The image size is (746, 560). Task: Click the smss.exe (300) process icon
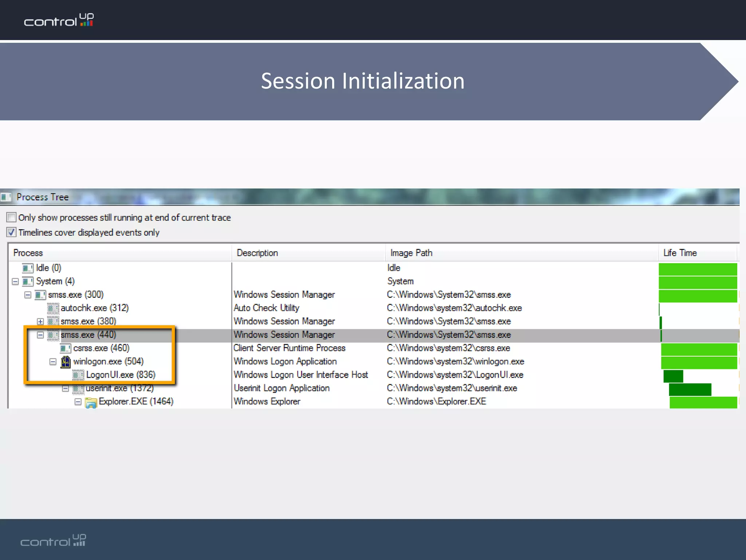point(40,295)
